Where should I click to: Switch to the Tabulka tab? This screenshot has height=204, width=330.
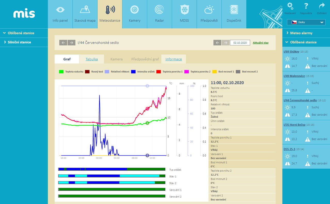click(92, 59)
